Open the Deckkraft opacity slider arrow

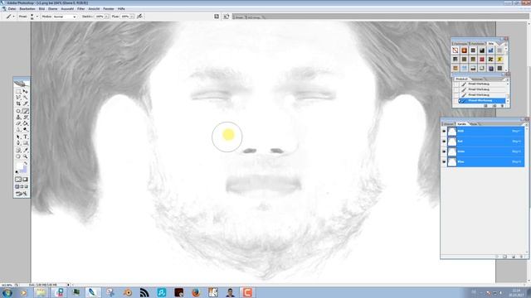(106, 17)
